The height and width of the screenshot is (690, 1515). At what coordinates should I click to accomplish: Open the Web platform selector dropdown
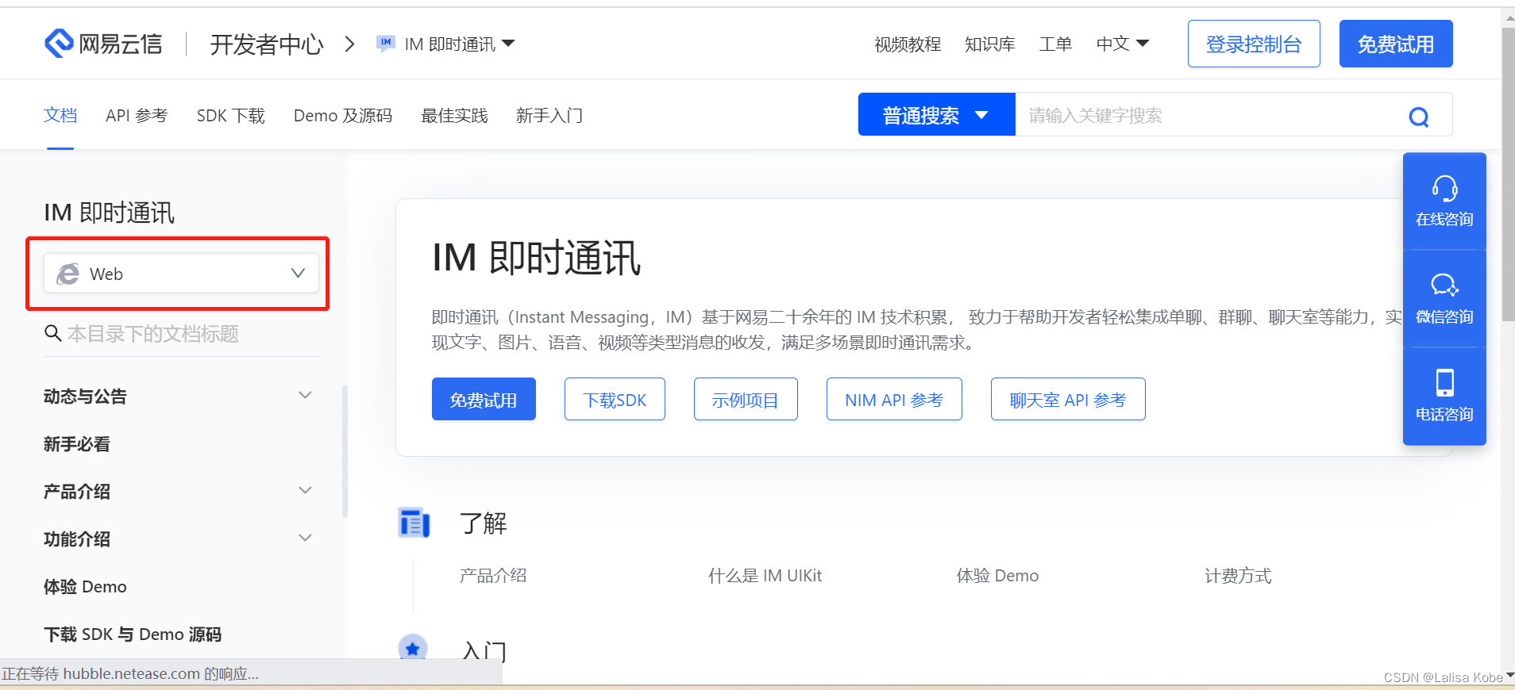(181, 274)
